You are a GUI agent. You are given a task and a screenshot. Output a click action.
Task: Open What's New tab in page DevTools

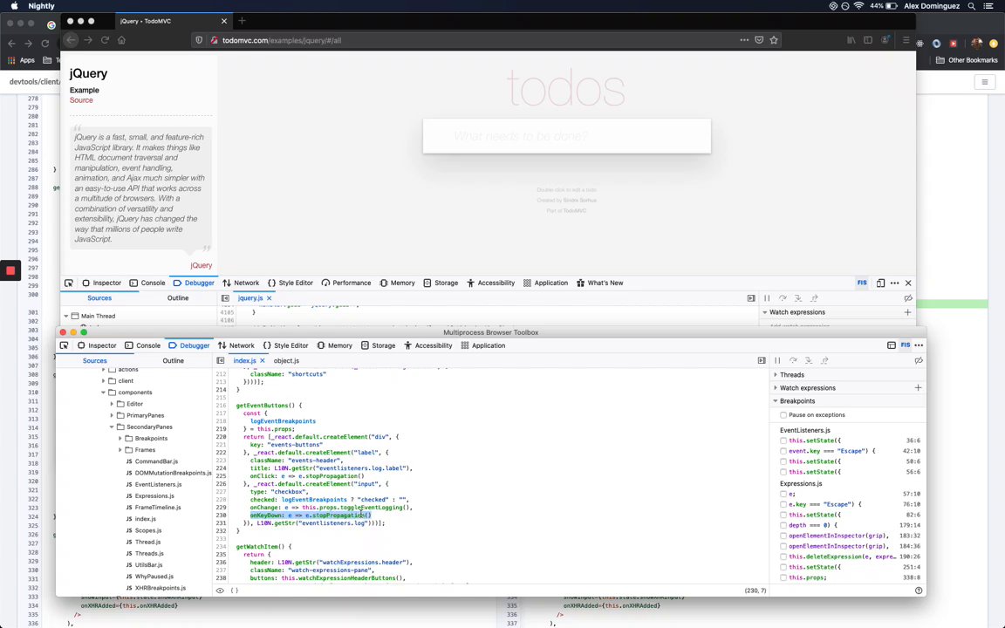click(599, 283)
